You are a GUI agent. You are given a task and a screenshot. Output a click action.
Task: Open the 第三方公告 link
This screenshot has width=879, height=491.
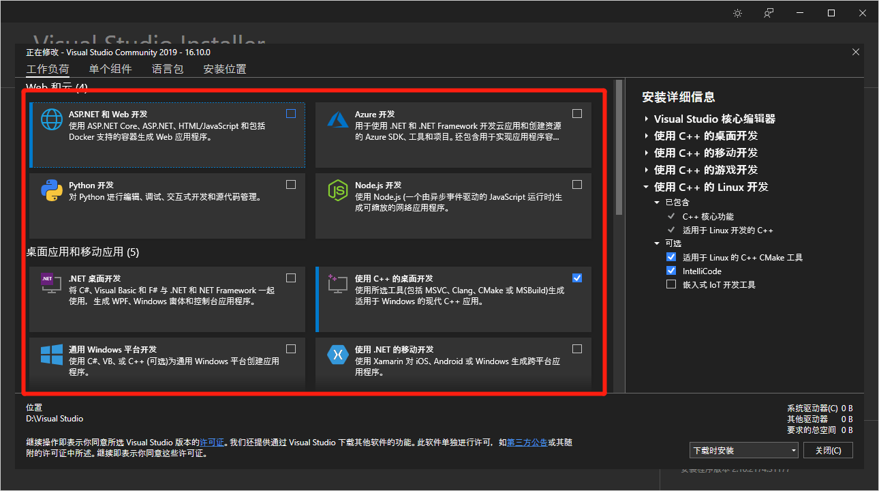(x=527, y=443)
